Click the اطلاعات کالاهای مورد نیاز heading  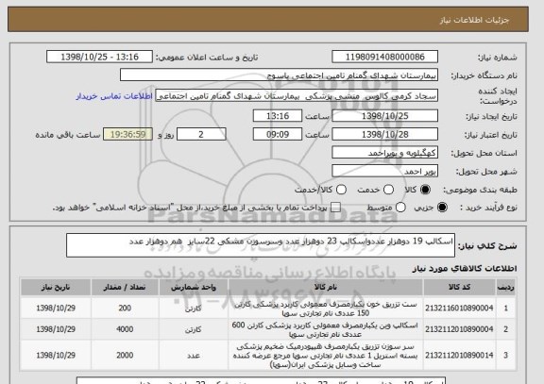tap(465, 269)
